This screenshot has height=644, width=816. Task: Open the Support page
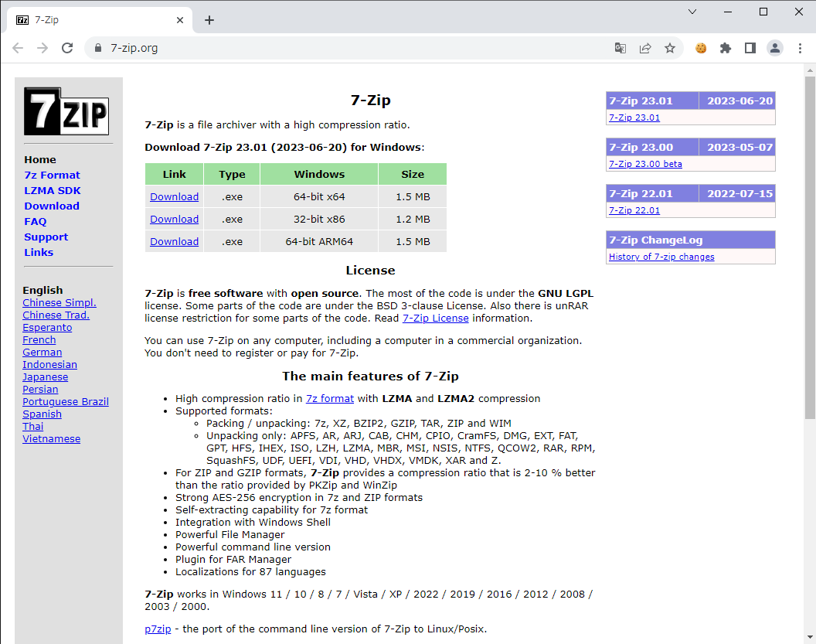pos(46,237)
